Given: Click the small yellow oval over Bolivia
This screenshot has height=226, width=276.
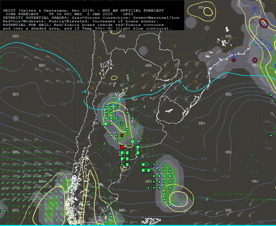Looking at the screenshot, I should tap(114, 78).
